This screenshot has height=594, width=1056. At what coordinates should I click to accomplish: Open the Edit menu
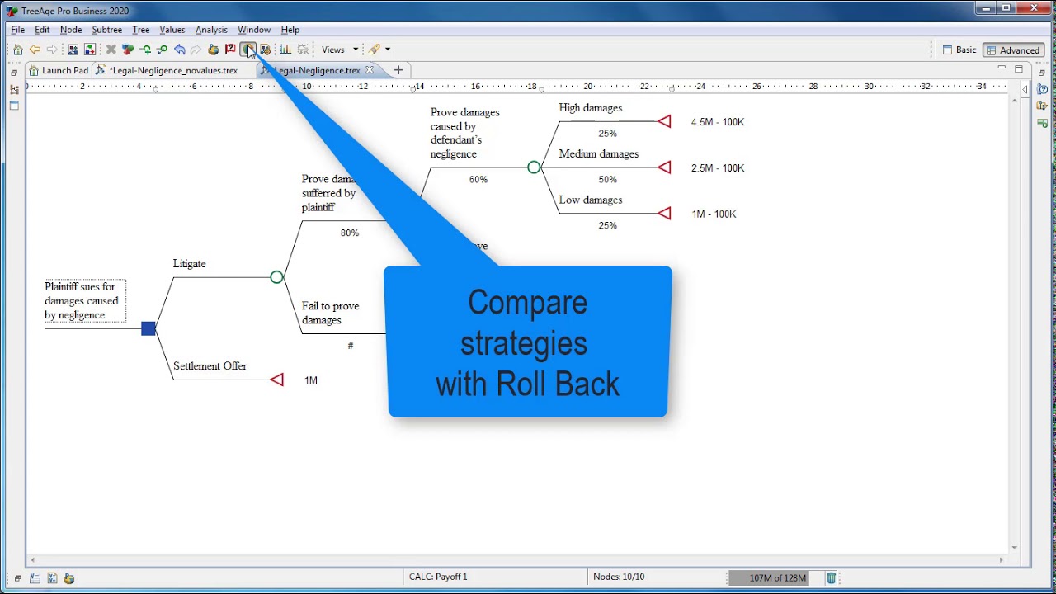point(42,30)
